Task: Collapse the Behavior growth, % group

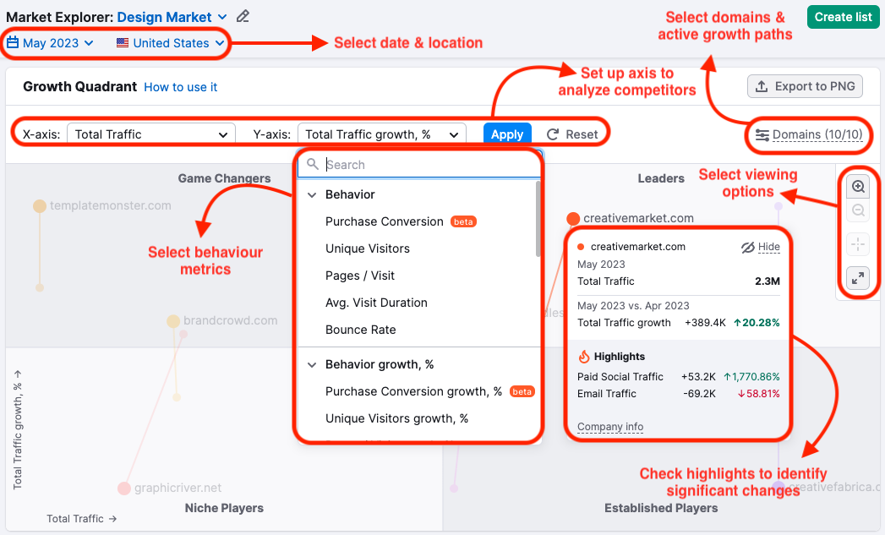Action: pyautogui.click(x=312, y=364)
